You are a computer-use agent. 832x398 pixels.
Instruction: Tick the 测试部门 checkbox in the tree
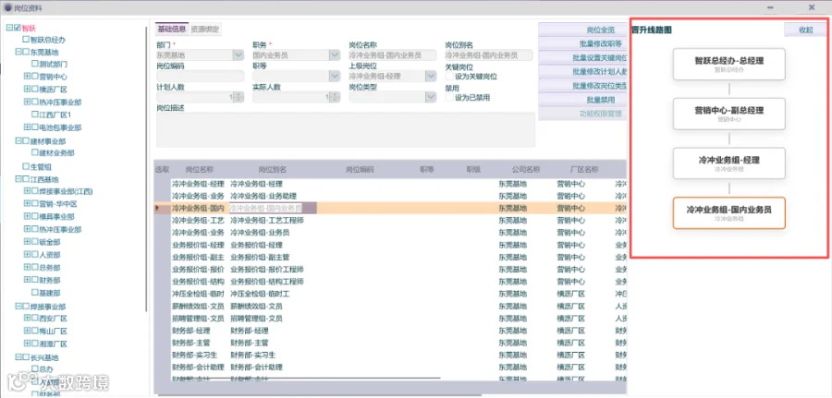(34, 64)
